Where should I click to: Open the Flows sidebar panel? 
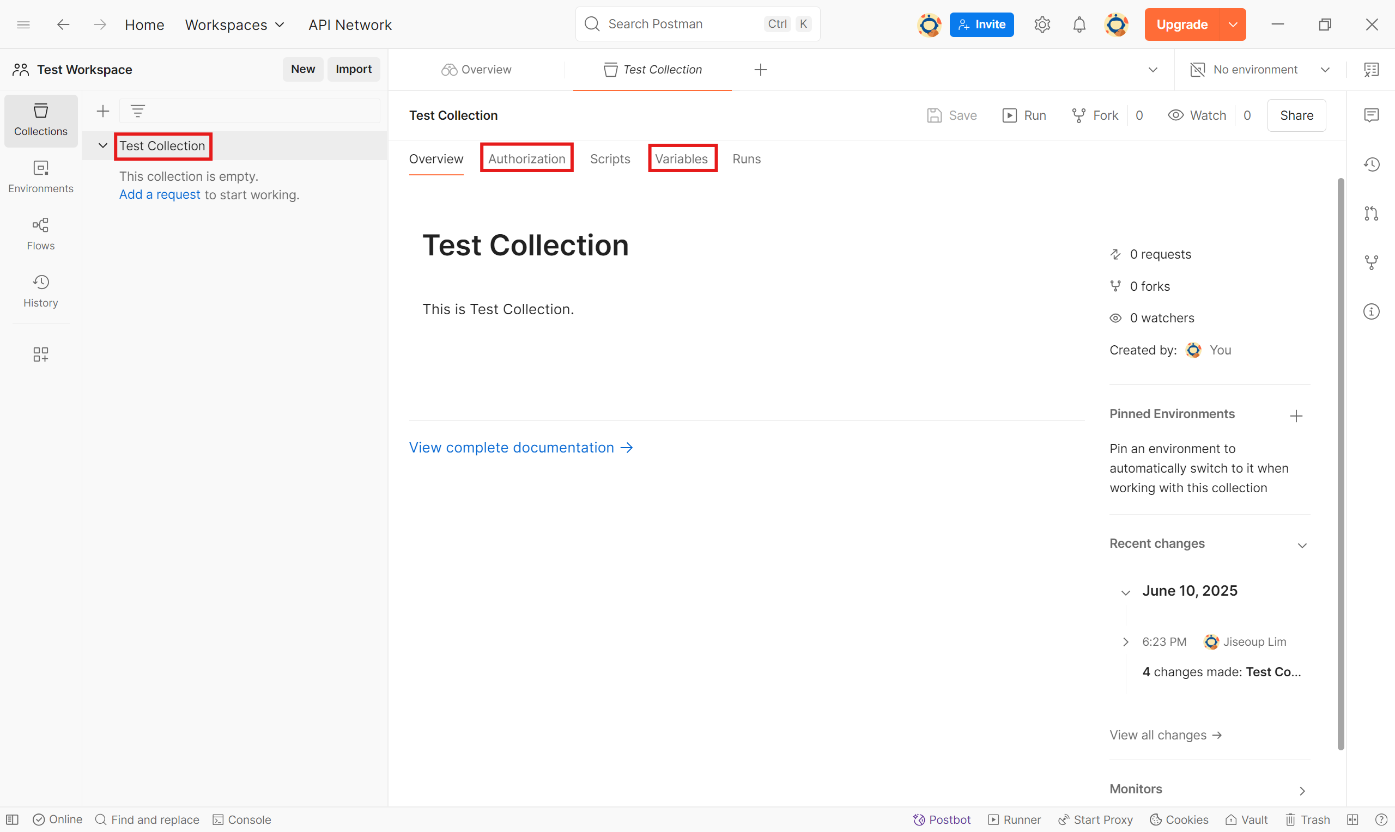pyautogui.click(x=40, y=234)
